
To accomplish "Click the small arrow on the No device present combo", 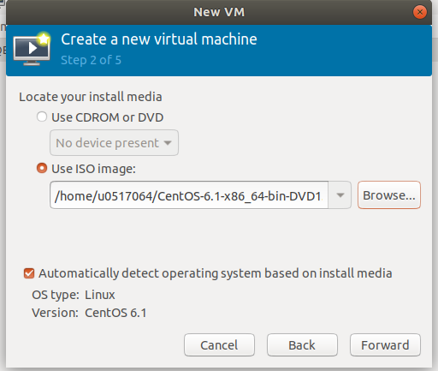I will 168,143.
